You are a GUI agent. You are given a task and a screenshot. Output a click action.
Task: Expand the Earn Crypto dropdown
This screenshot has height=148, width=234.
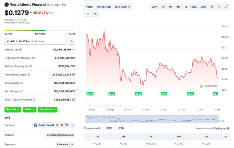pyautogui.click(x=48, y=109)
